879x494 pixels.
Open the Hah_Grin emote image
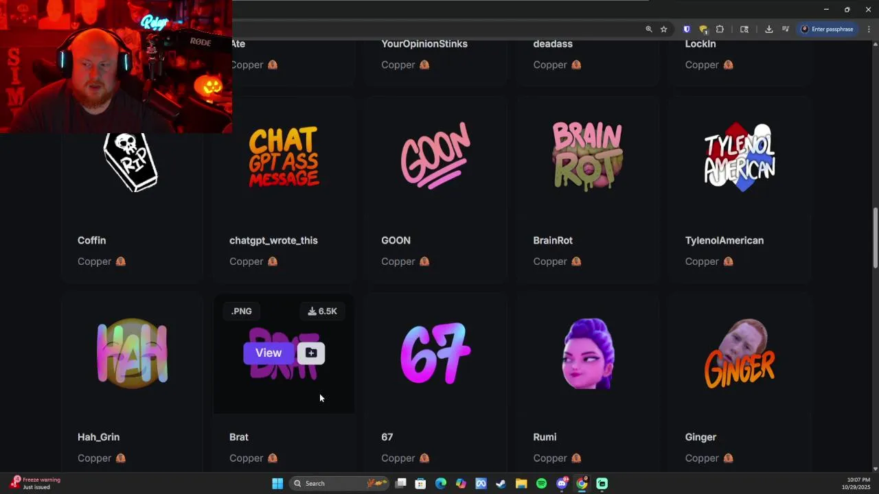click(132, 353)
